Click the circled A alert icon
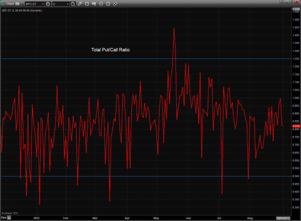The height and width of the screenshot is (221, 301). click(x=108, y=4)
